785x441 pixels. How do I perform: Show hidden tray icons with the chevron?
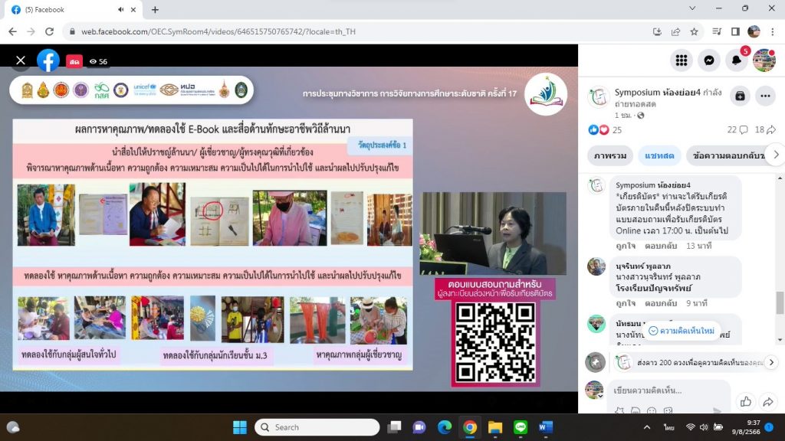(x=647, y=427)
